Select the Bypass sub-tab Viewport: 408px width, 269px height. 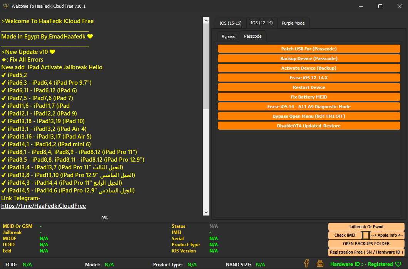(x=228, y=37)
